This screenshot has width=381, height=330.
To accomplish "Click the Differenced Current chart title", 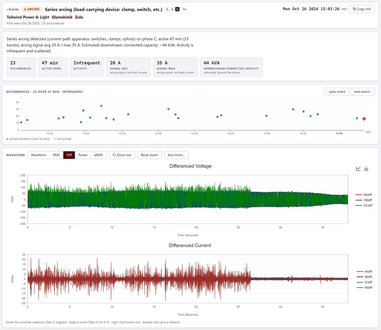I will [190, 246].
